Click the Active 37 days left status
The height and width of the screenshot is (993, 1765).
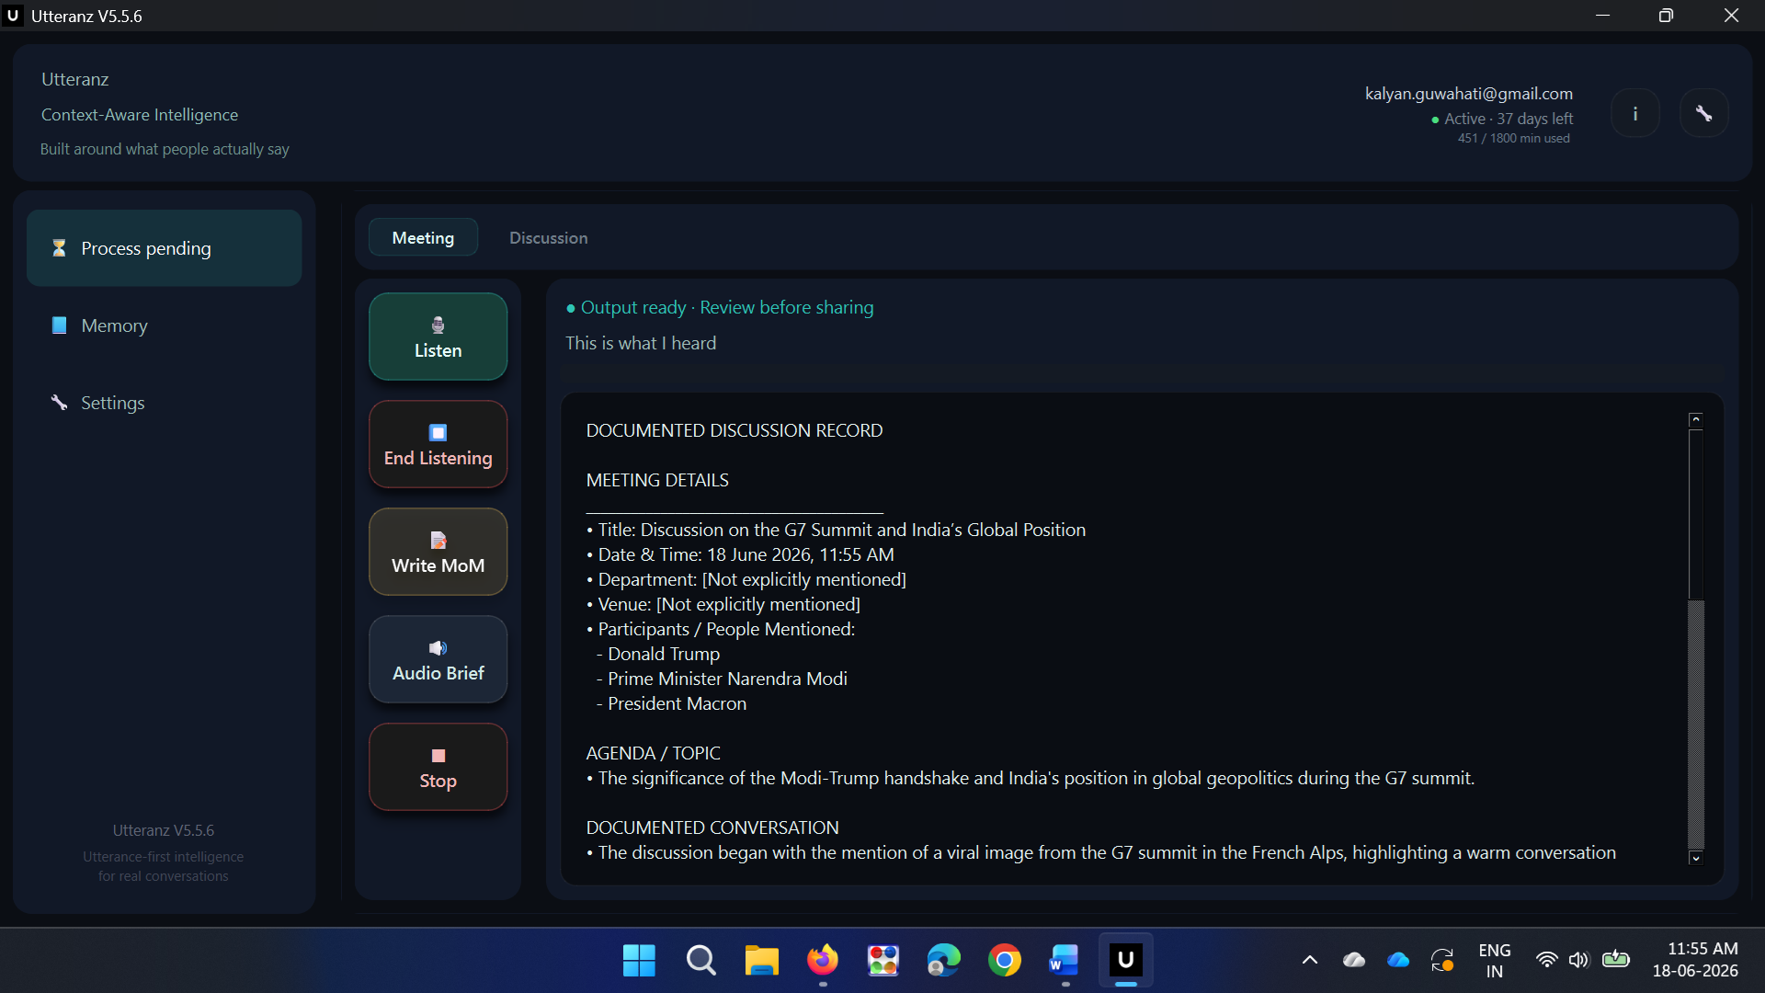[1502, 119]
